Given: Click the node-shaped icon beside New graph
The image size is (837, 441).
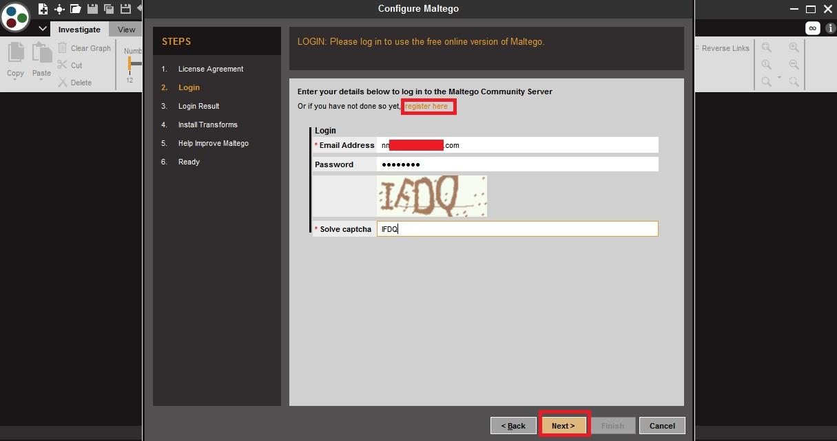Looking at the screenshot, I should pos(59,9).
